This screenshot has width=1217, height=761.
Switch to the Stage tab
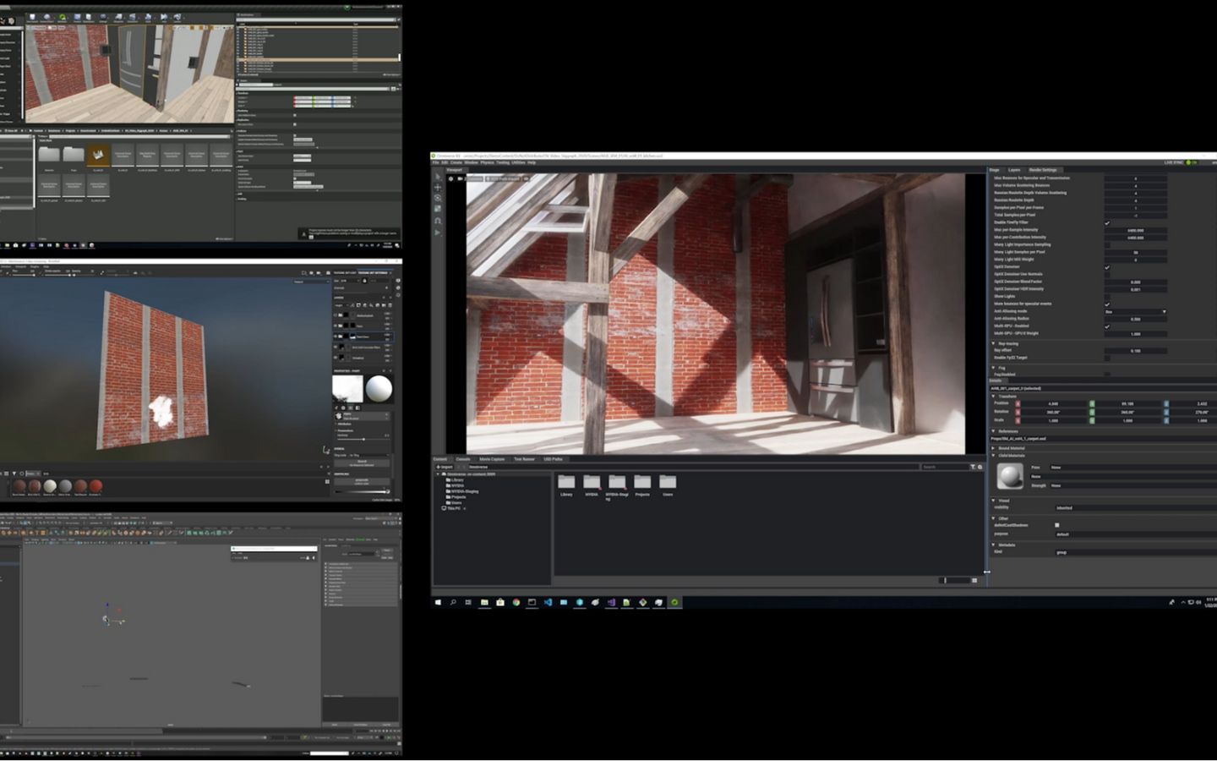coord(995,170)
